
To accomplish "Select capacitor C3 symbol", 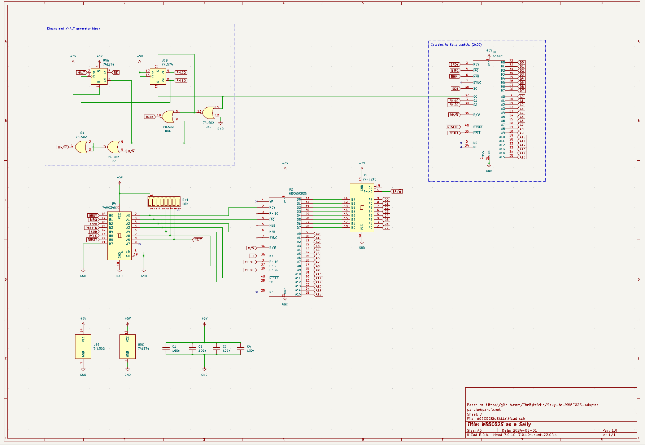I will 216,348.
